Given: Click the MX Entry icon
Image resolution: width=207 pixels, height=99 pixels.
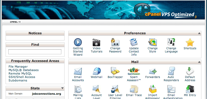Looking at the screenshot, I should [190, 89].
